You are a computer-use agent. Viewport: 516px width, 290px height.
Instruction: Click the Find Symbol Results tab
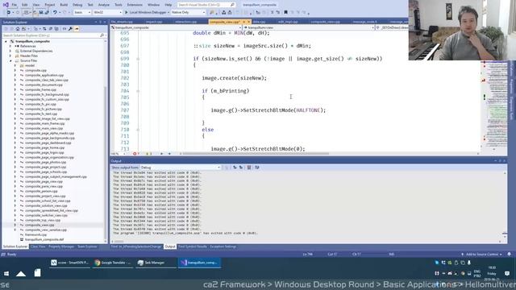[193, 246]
